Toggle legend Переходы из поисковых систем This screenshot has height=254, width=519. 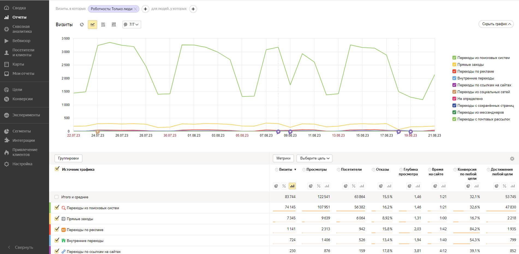[x=454, y=58]
